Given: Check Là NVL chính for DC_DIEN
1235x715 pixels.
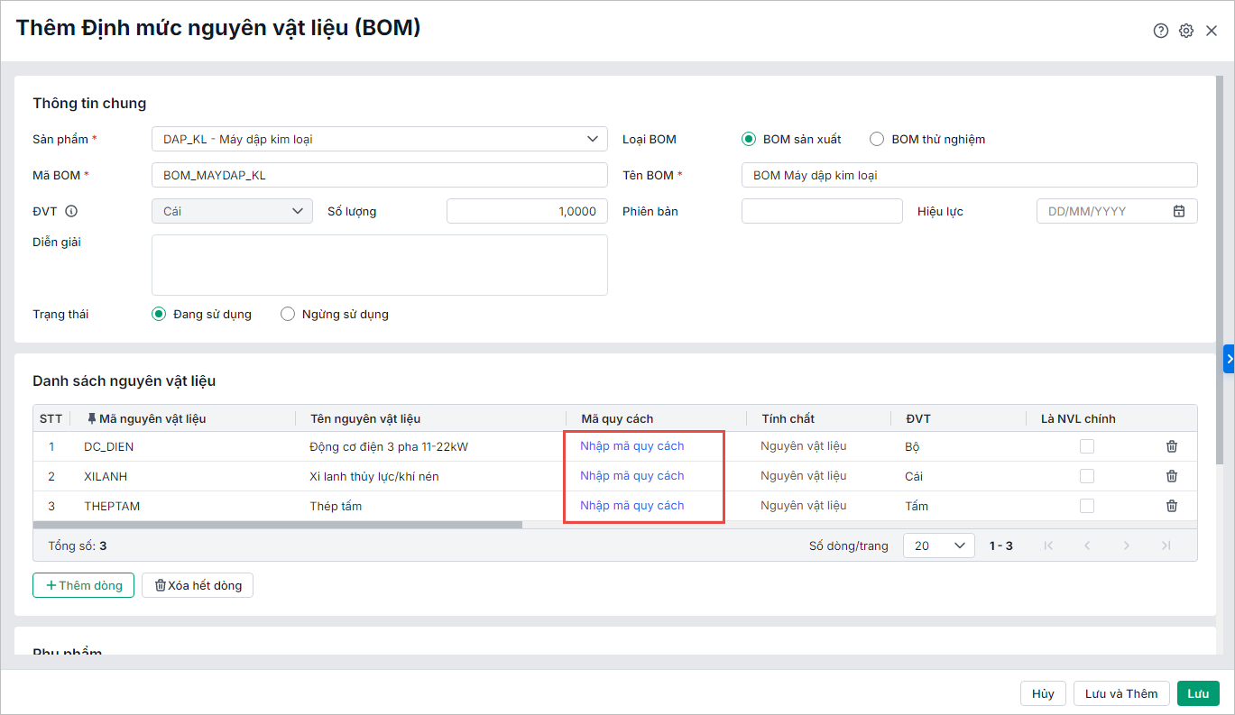Looking at the screenshot, I should (x=1087, y=446).
